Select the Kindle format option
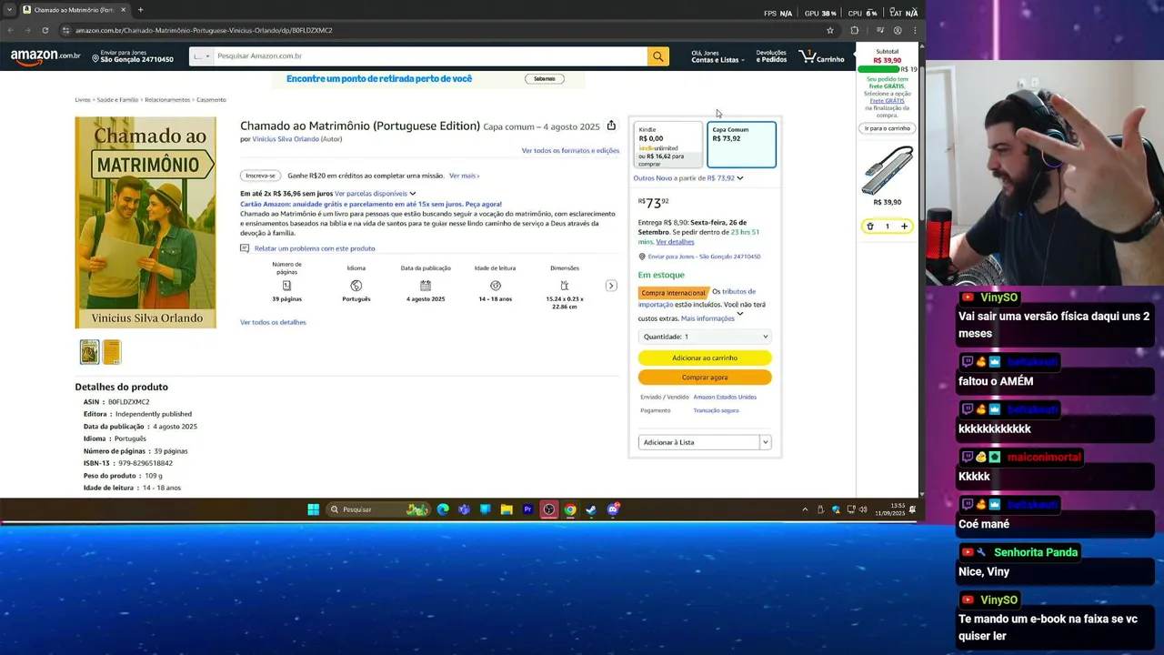 [x=668, y=146]
